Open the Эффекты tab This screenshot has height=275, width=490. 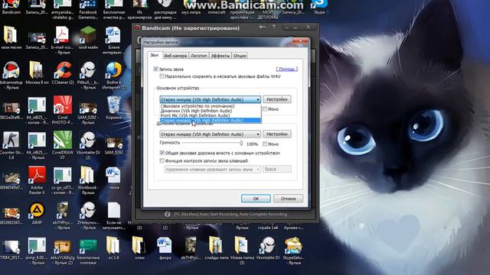coord(220,56)
